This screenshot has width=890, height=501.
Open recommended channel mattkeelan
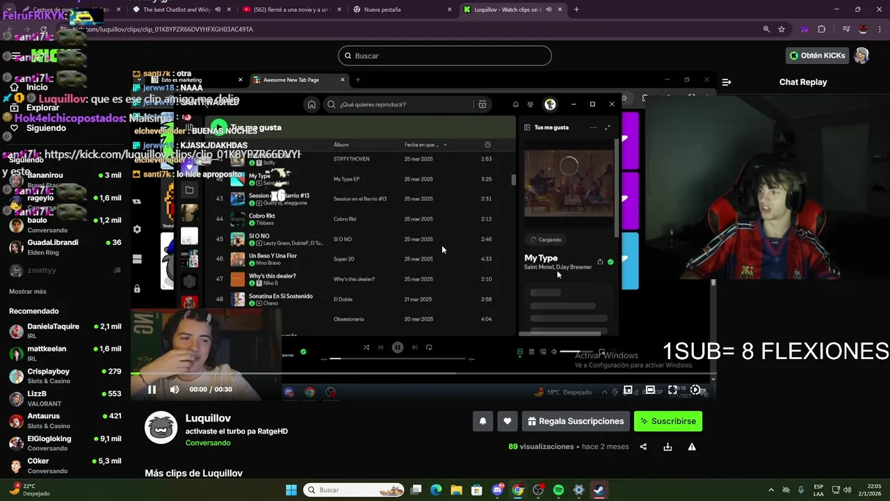[x=65, y=353]
